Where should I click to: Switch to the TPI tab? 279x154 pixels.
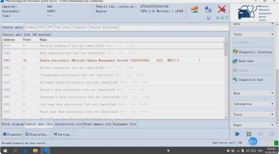pyautogui.click(x=50, y=27)
